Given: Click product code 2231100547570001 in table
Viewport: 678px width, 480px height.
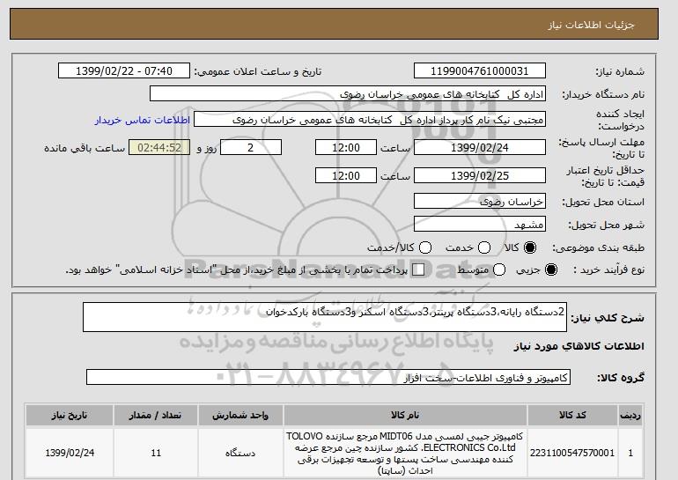Looking at the screenshot, I should [x=572, y=453].
